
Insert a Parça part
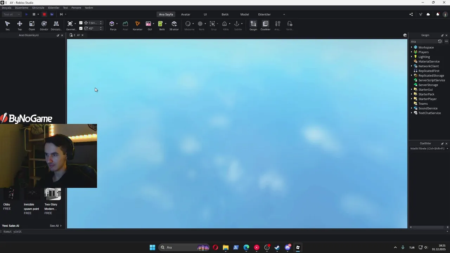pyautogui.click(x=112, y=25)
